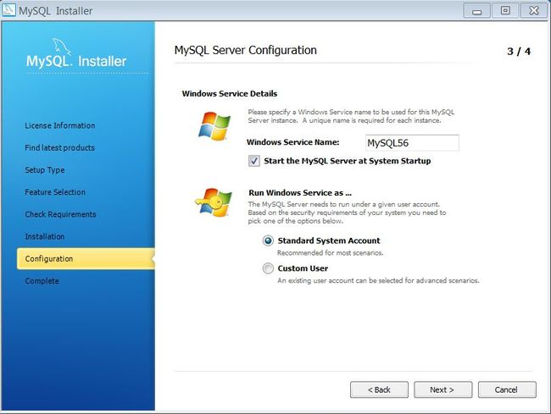
Task: Select Standard System Account option
Action: [268, 240]
